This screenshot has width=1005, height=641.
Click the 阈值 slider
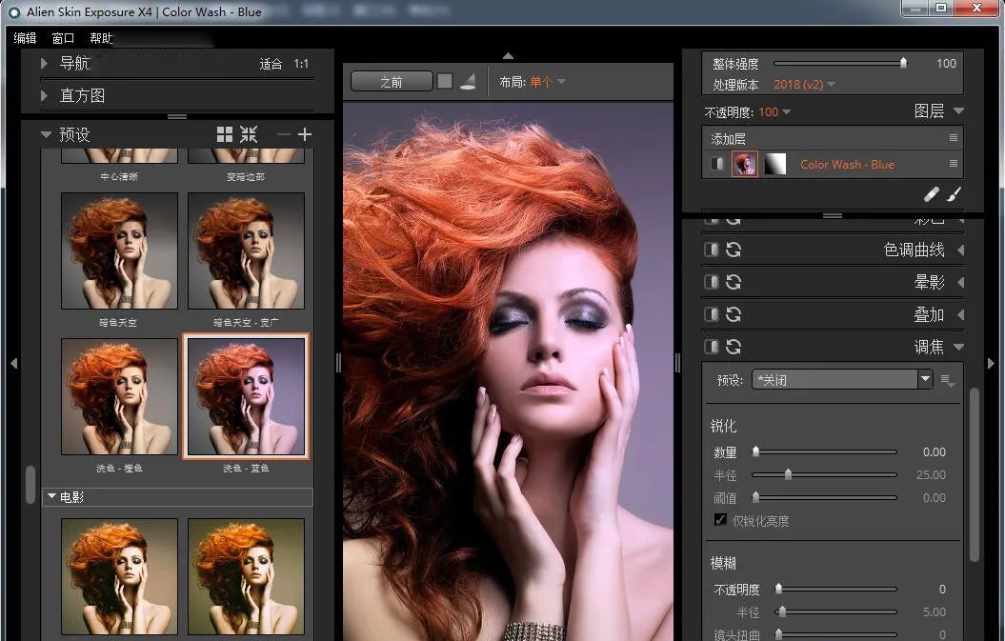coord(824,497)
